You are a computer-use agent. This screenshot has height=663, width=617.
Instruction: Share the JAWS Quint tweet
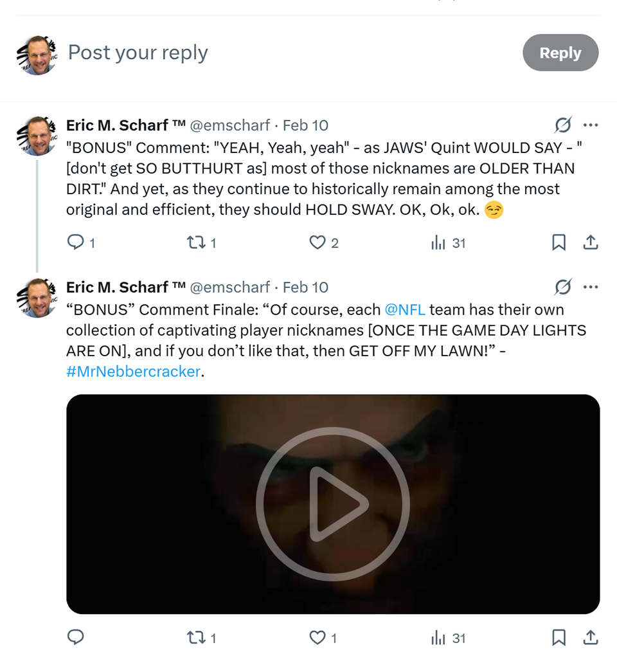[x=590, y=242]
